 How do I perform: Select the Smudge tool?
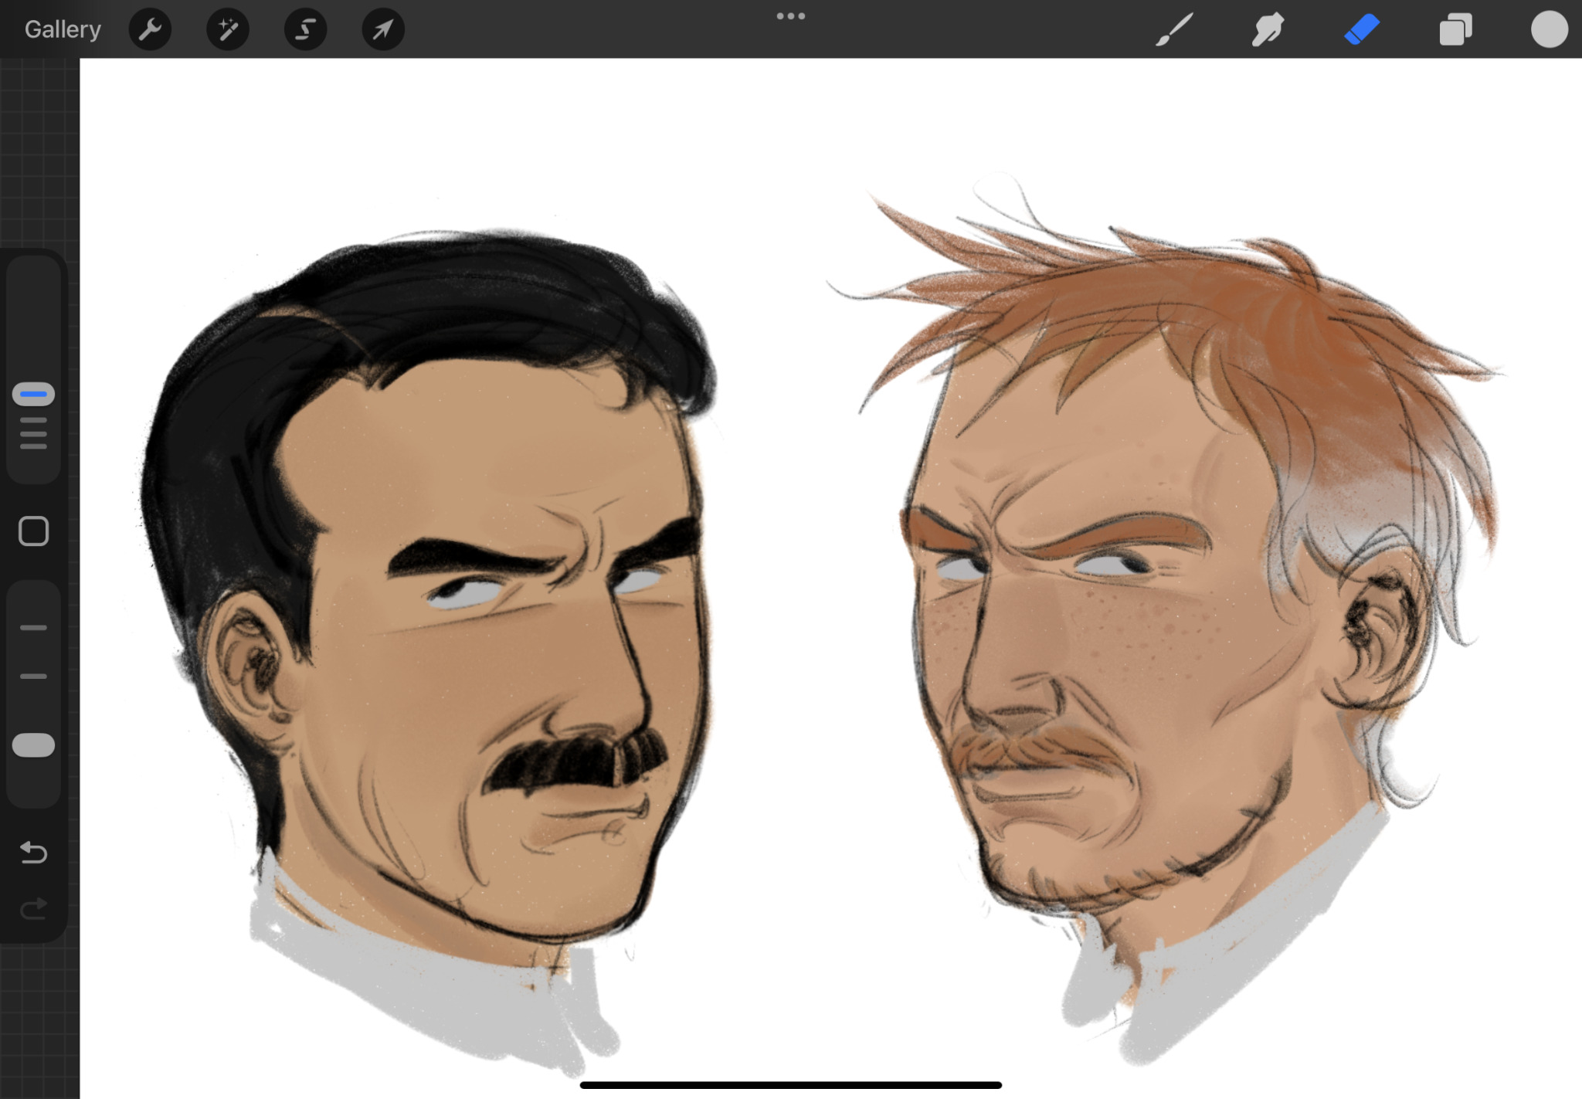click(x=1268, y=29)
